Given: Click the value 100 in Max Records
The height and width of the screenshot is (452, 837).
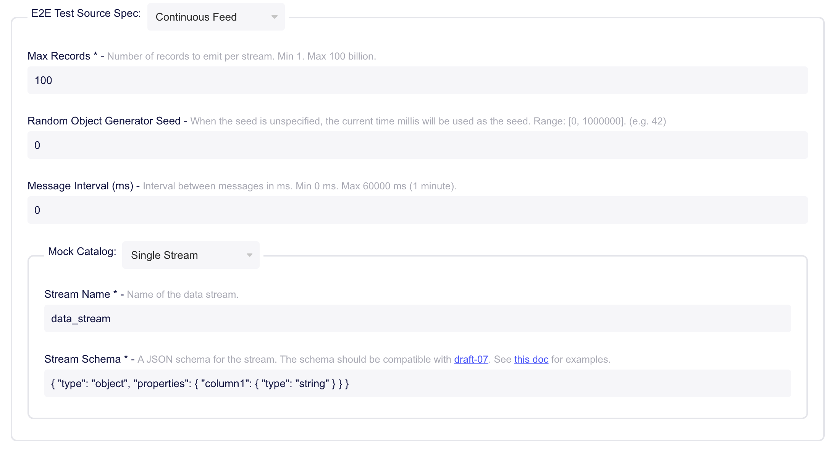Looking at the screenshot, I should [43, 80].
